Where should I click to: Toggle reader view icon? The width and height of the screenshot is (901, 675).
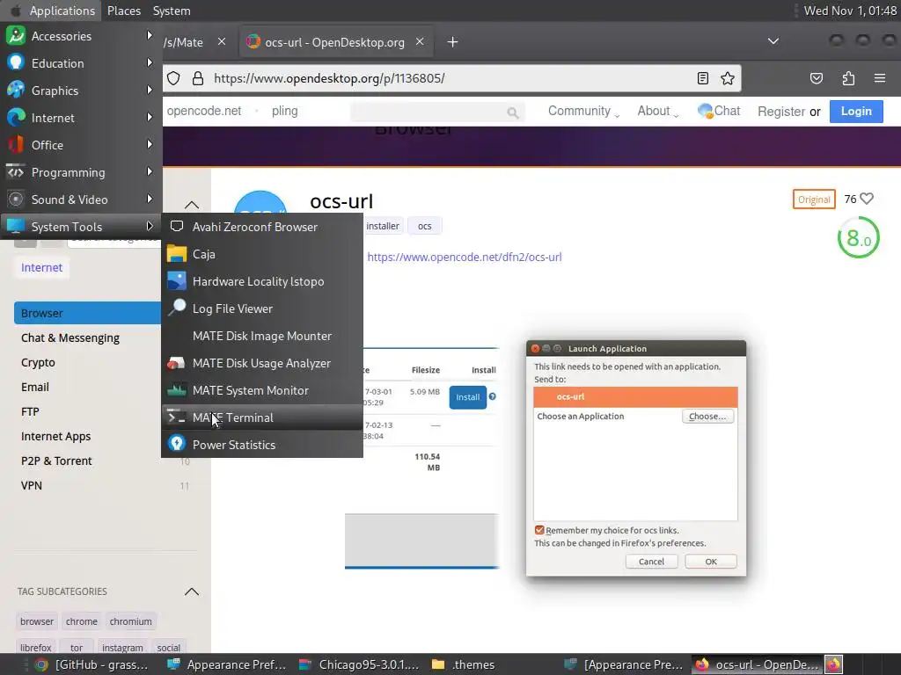coord(703,78)
